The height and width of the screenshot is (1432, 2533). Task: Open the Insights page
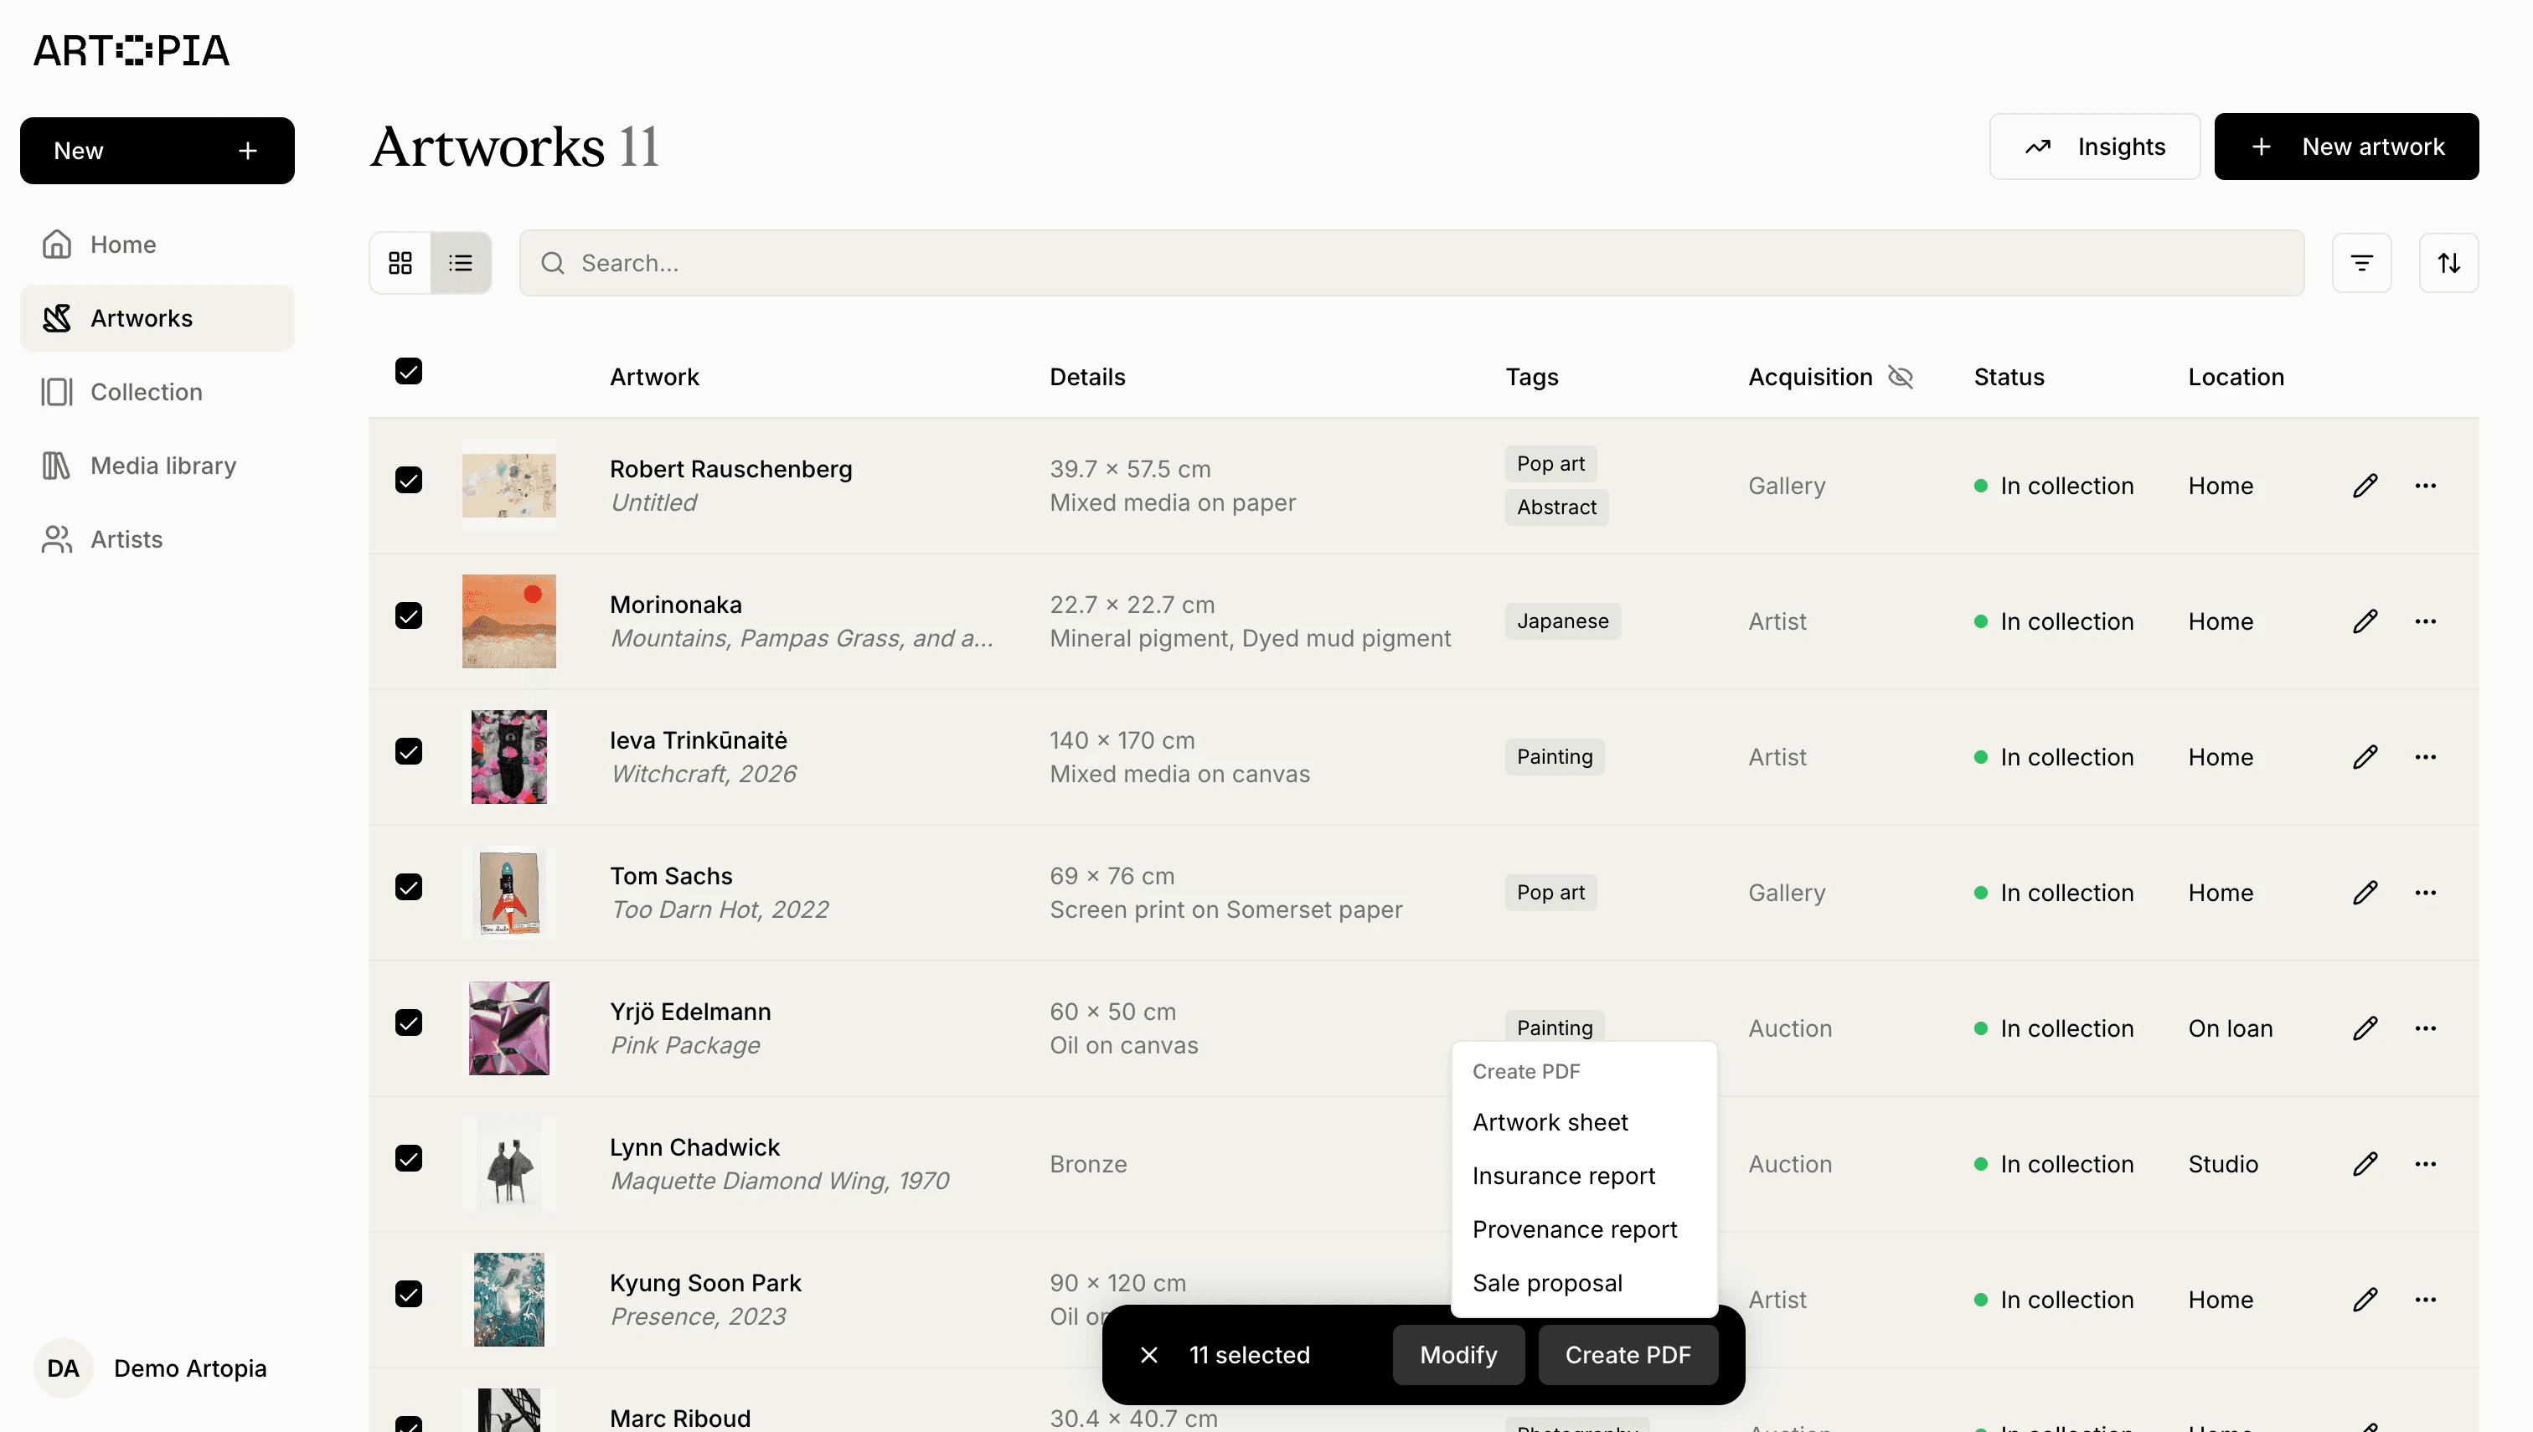click(x=2094, y=147)
